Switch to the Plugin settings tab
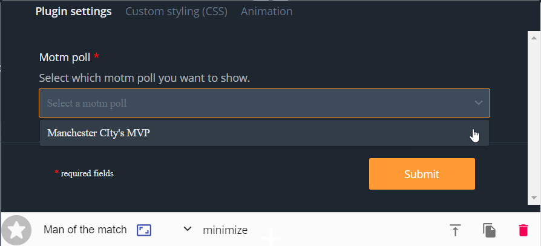The width and height of the screenshot is (541, 246). coord(73,12)
